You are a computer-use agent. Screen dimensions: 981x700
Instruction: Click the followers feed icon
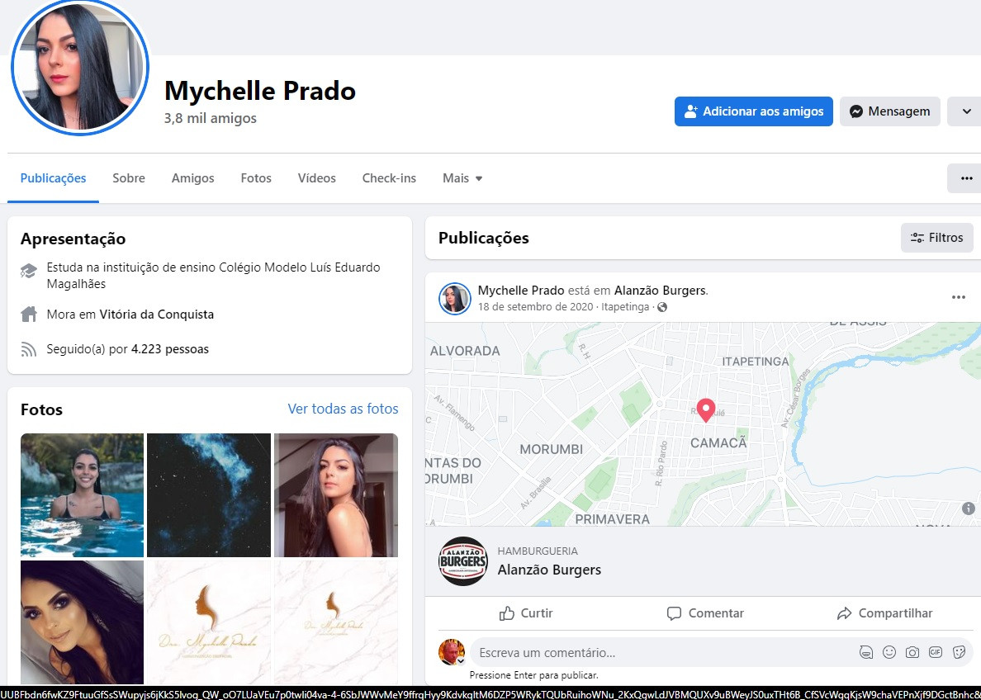[x=28, y=349]
